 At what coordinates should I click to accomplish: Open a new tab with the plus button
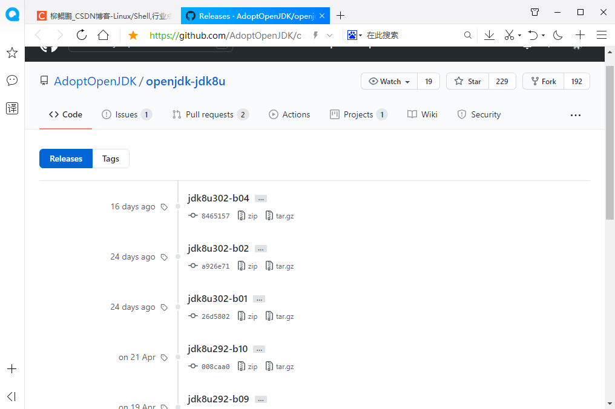point(340,16)
